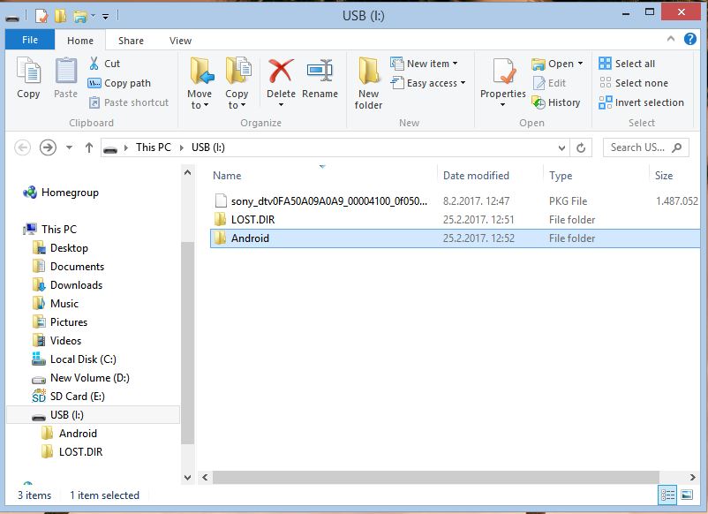Viewport: 708px width, 514px height.
Task: Sort files by Date modified column
Action: [476, 176]
